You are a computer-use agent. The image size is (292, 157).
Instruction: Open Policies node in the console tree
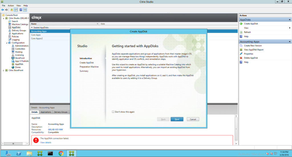pos(15,37)
